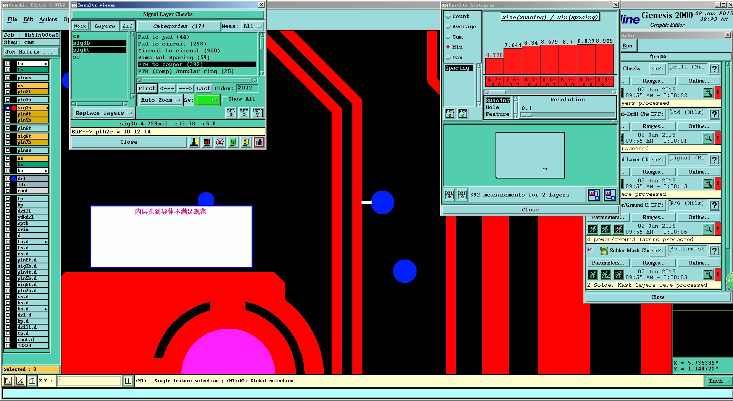Image resolution: width=733 pixels, height=401 pixels.
Task: Toggle the Show All checkbox
Action: pos(225,99)
